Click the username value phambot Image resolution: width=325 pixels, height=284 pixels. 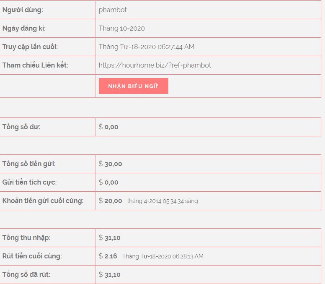113,10
